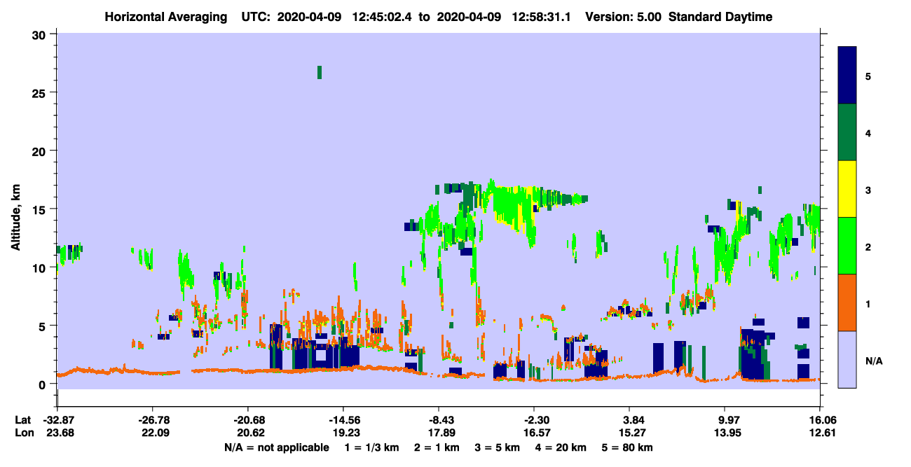Click the start time '12:45:02.4'
Screen dimensions: 911x467
tap(382, 17)
